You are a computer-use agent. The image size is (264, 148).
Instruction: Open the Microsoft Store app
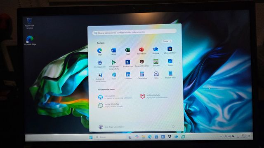[x=170, y=50]
